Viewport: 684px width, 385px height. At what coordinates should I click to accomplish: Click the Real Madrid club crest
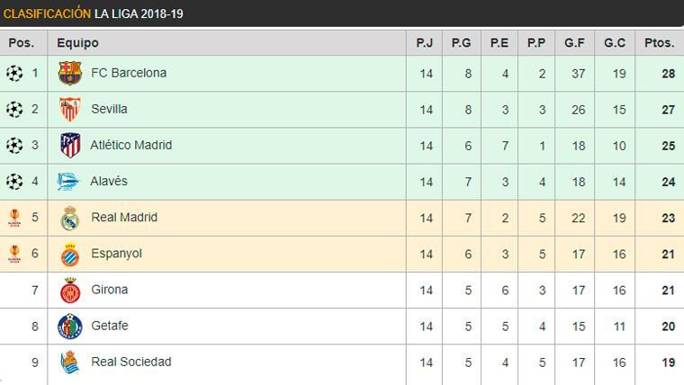point(69,218)
